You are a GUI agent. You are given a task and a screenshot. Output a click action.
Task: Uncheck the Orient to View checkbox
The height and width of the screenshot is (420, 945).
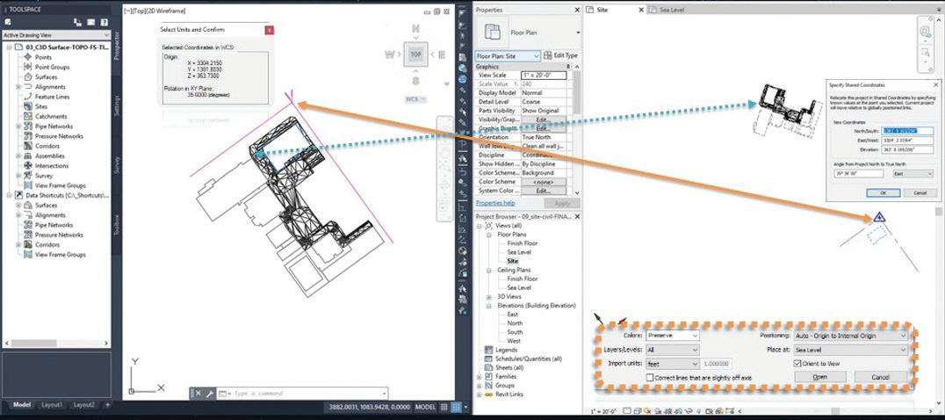pyautogui.click(x=797, y=364)
